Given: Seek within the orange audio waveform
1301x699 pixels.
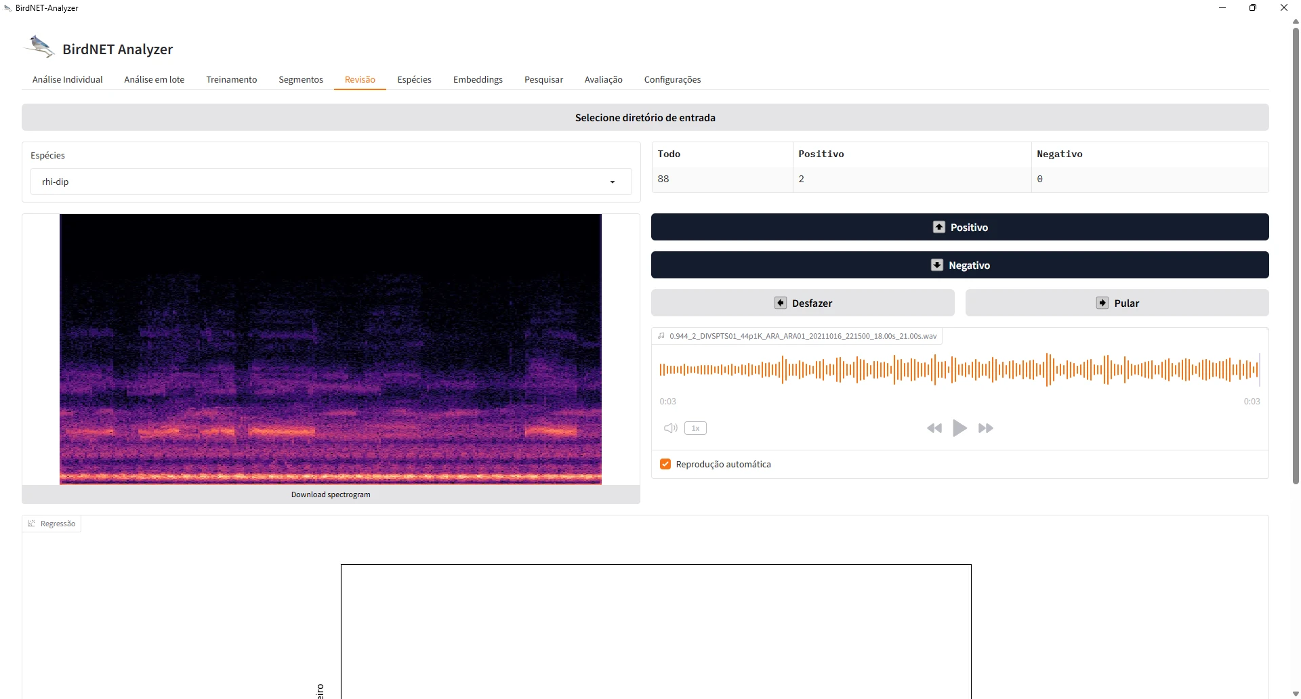Looking at the screenshot, I should pyautogui.click(x=959, y=369).
